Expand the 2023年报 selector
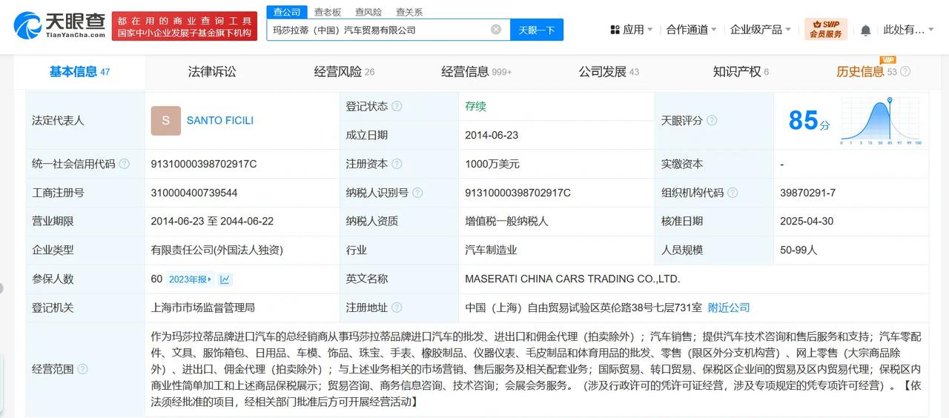This screenshot has height=418, width=949. point(190,279)
